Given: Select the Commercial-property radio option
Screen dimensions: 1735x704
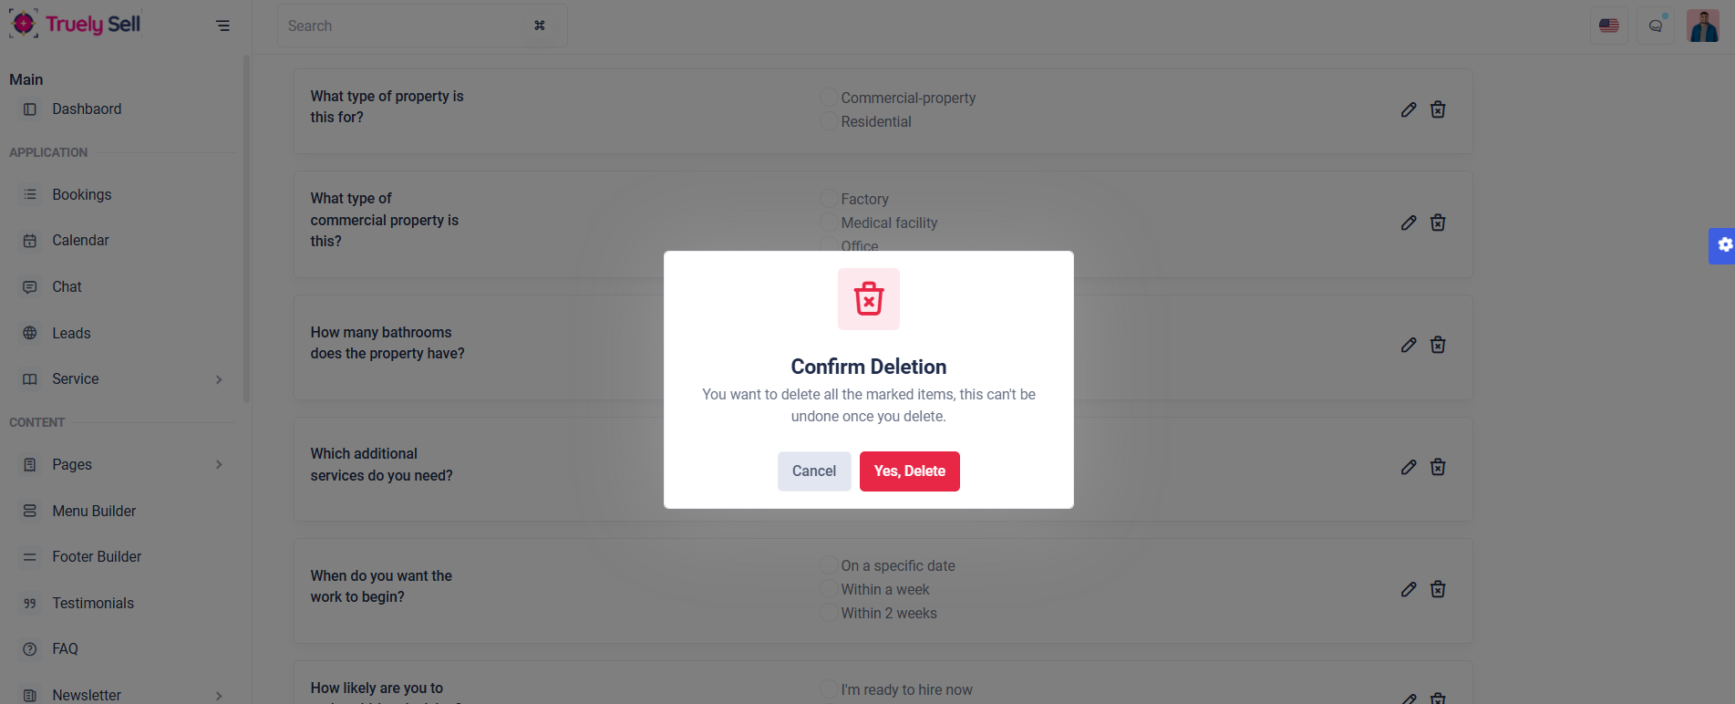Looking at the screenshot, I should click(828, 98).
